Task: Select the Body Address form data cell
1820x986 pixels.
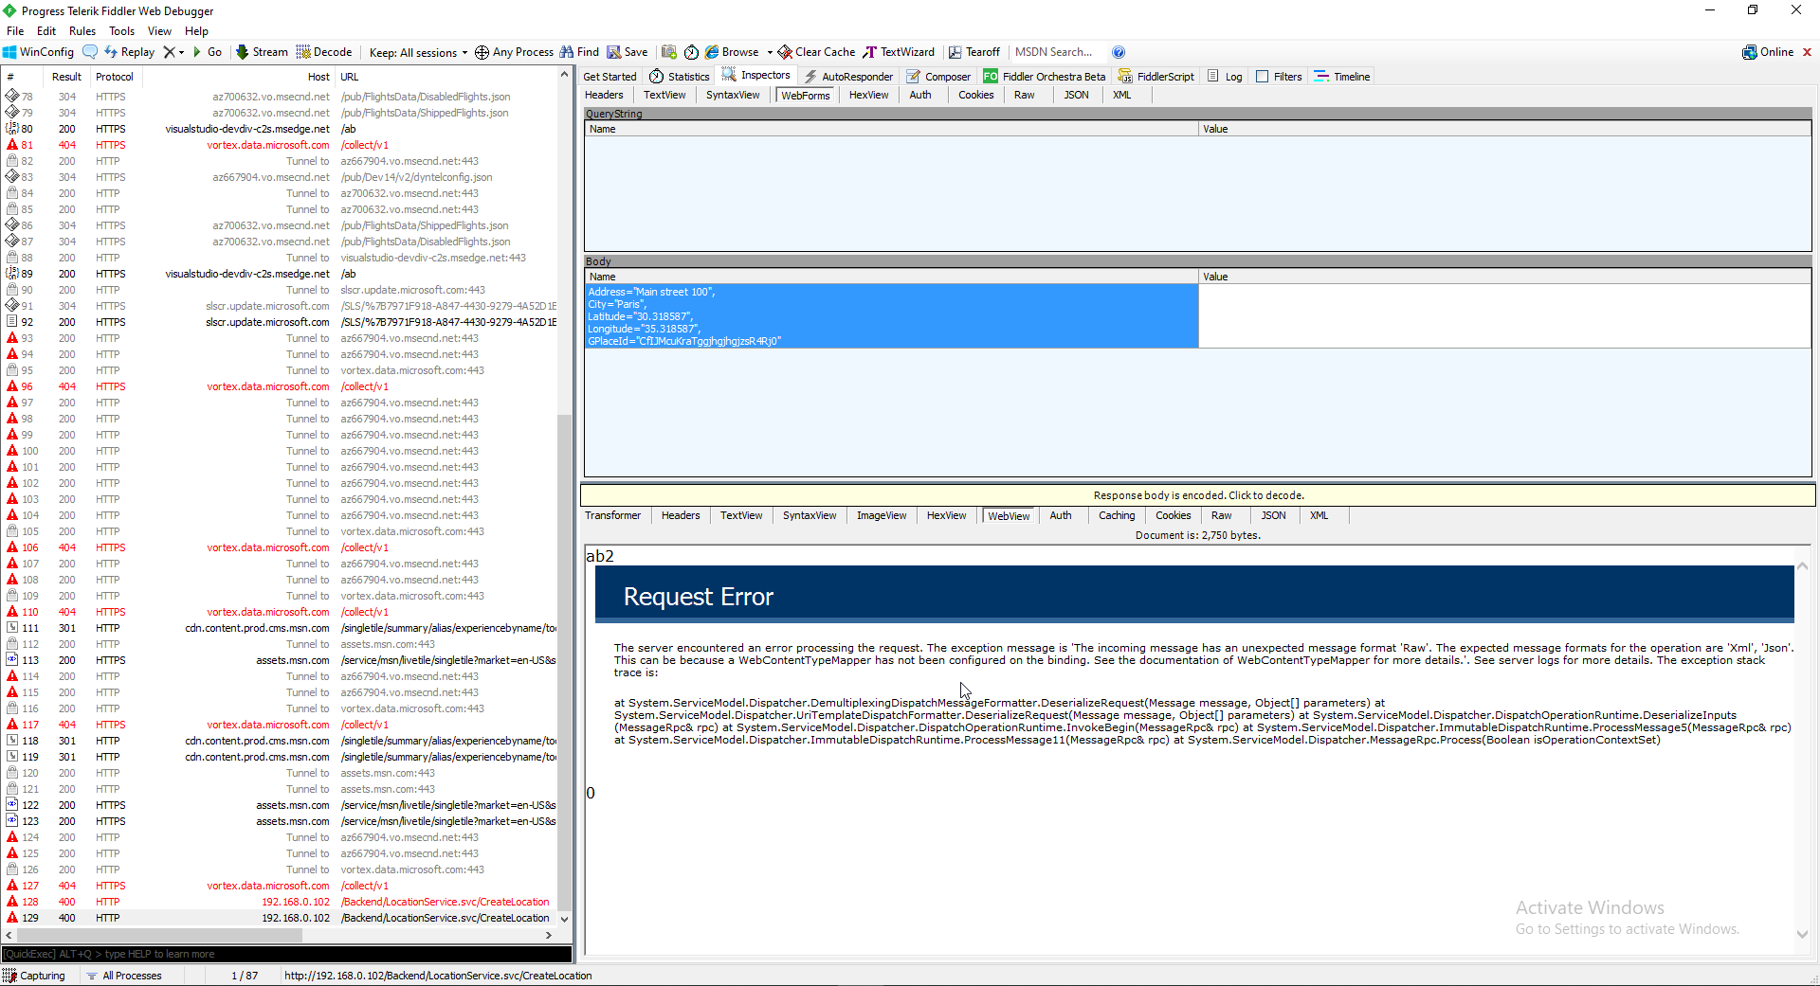Action: click(892, 316)
